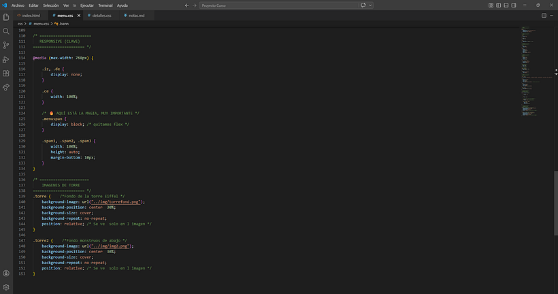Toggle the bottom panel layout button
Screen dimensions: 558x294
pos(506,5)
